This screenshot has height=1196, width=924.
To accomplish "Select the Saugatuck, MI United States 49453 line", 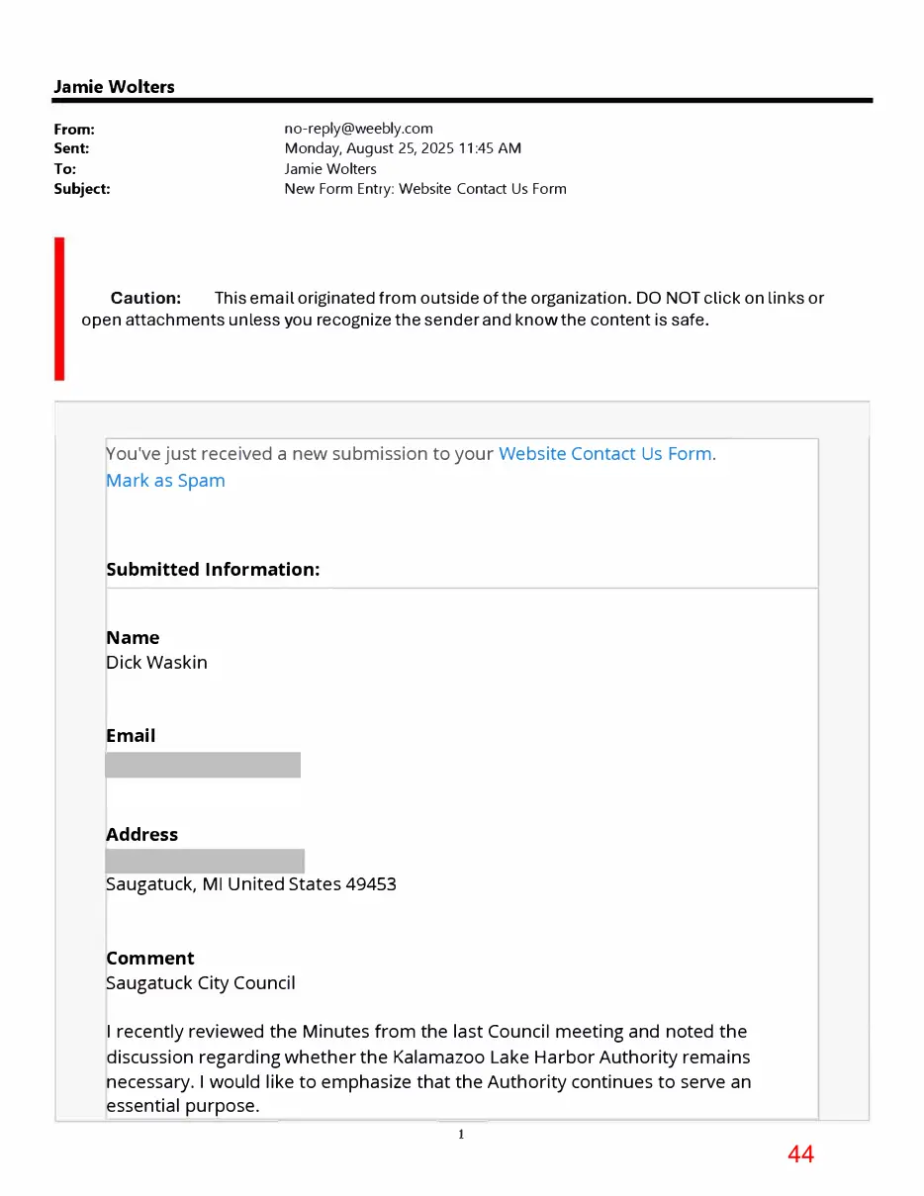I will pyautogui.click(x=251, y=884).
